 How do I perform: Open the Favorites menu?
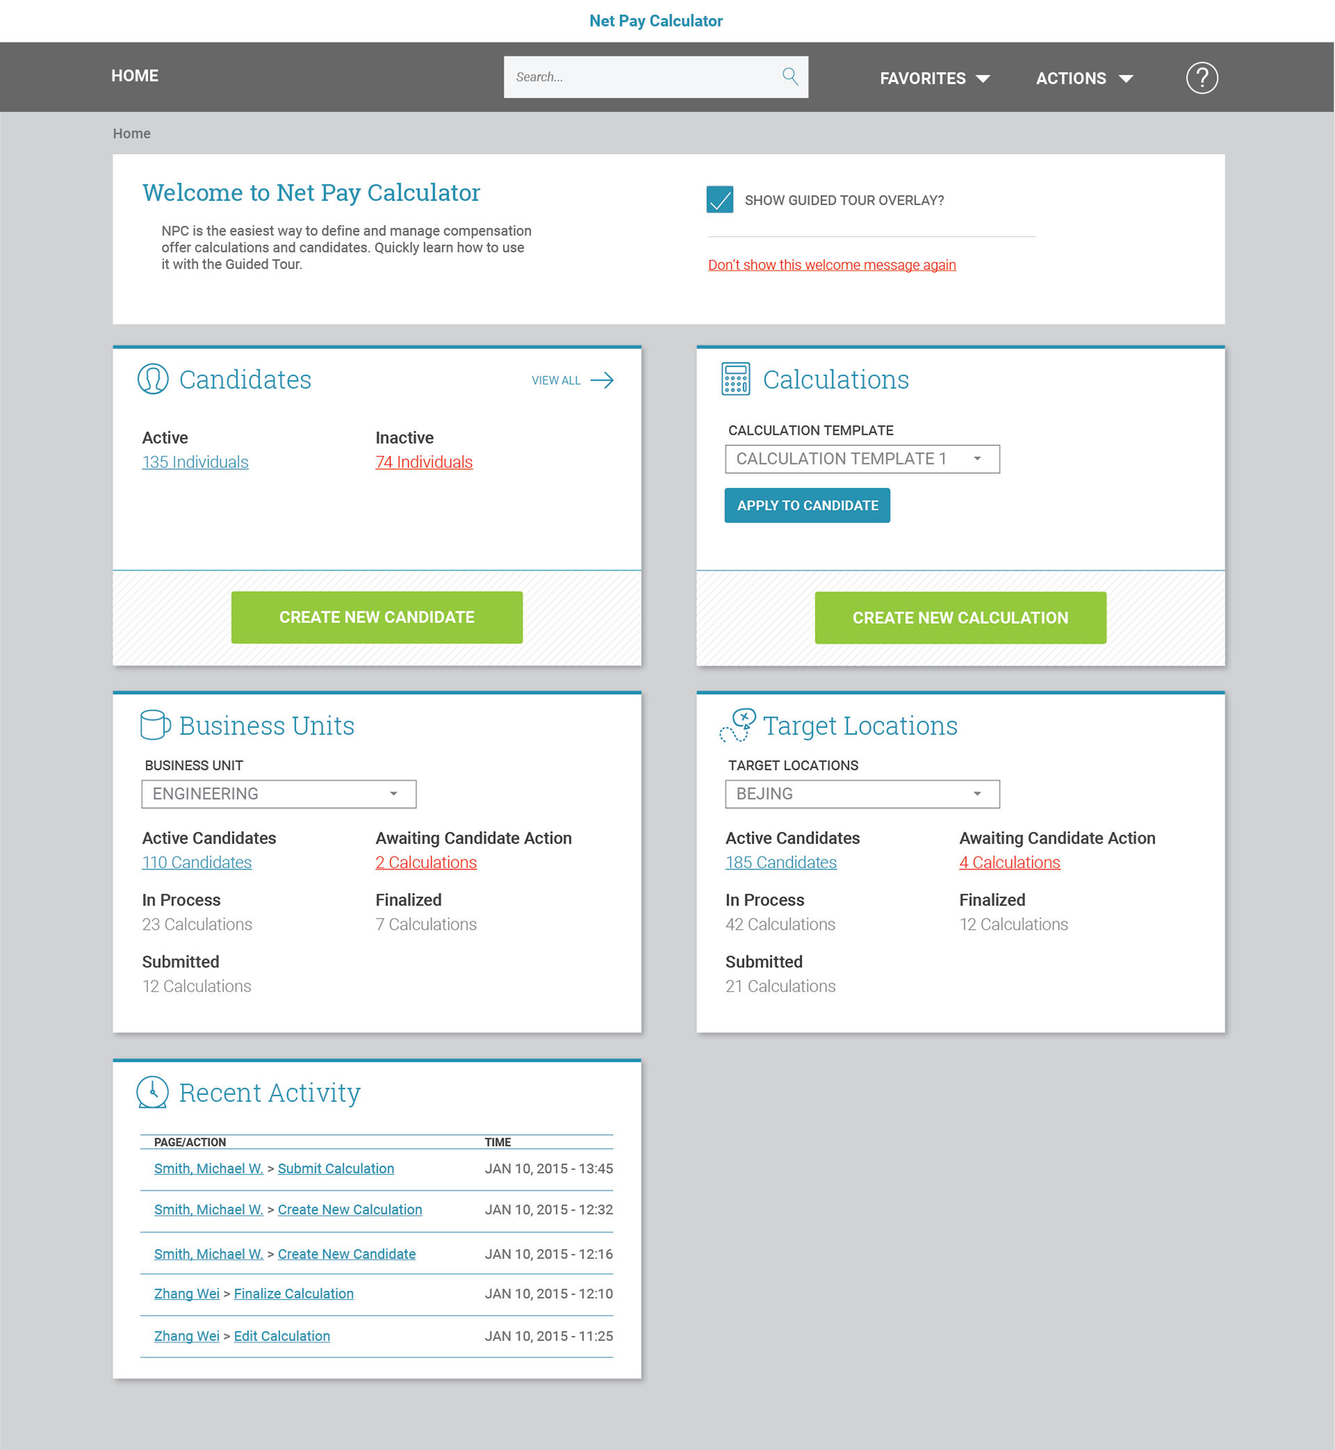(x=934, y=78)
